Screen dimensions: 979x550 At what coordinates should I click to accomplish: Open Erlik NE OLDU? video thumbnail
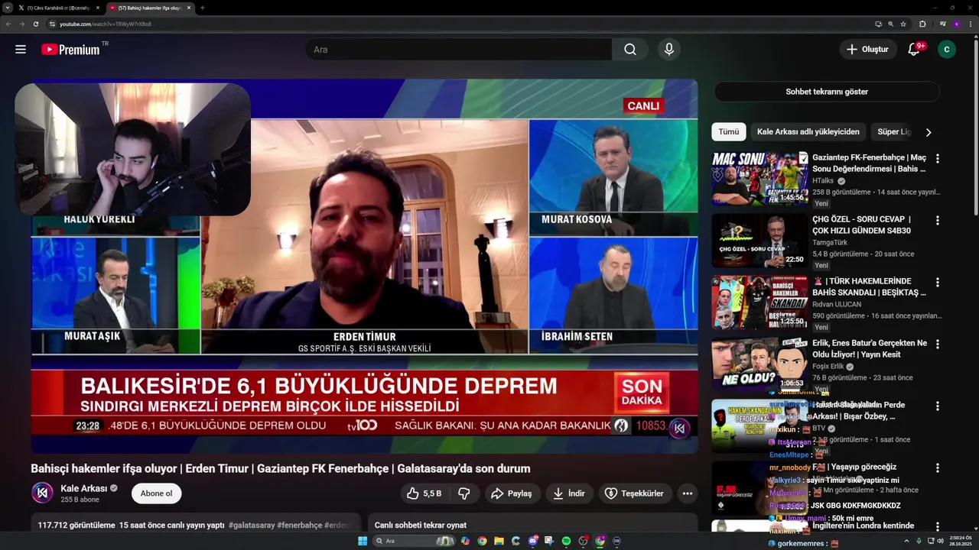click(759, 364)
